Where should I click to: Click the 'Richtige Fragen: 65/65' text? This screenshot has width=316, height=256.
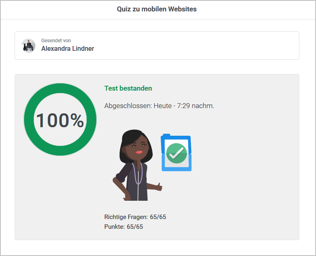point(135,217)
